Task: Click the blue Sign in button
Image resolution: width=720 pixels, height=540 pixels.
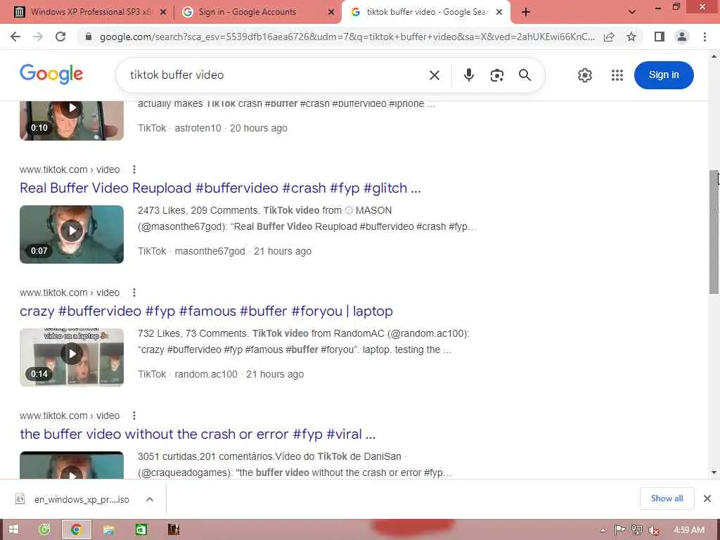Action: pos(664,75)
